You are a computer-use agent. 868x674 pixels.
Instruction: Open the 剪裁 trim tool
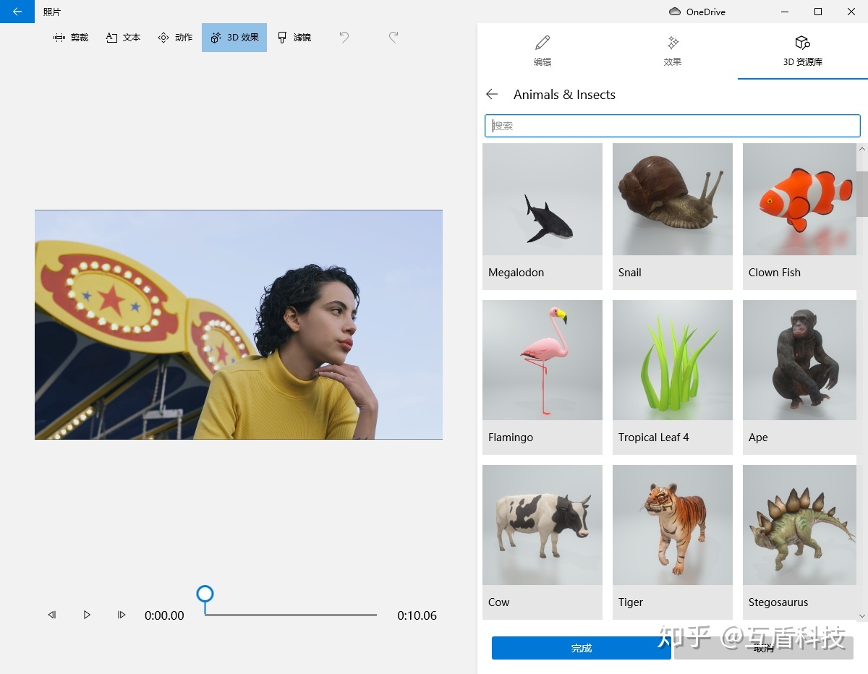(x=71, y=38)
